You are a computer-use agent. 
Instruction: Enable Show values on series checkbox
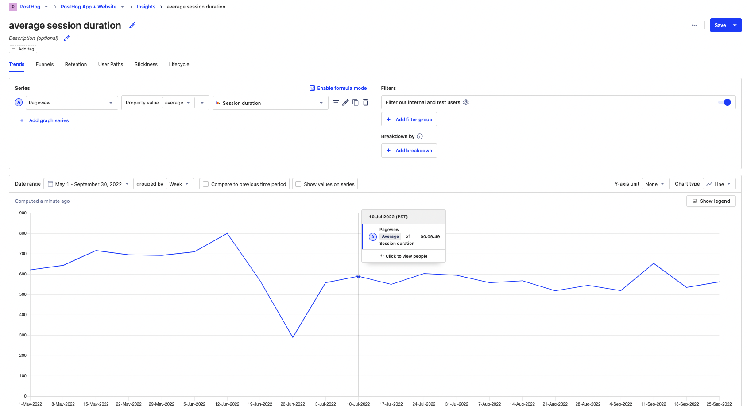pos(298,184)
